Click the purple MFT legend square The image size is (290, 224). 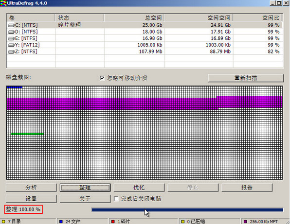click(245, 222)
